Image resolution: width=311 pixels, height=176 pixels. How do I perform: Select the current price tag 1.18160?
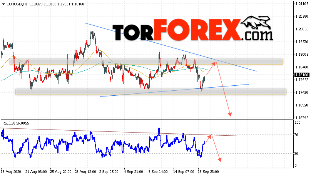[x=301, y=75]
